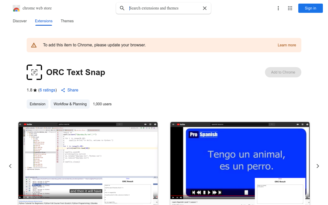Screen dimensions: 328x205
Task: Click the Sign in button
Action: (311, 8)
